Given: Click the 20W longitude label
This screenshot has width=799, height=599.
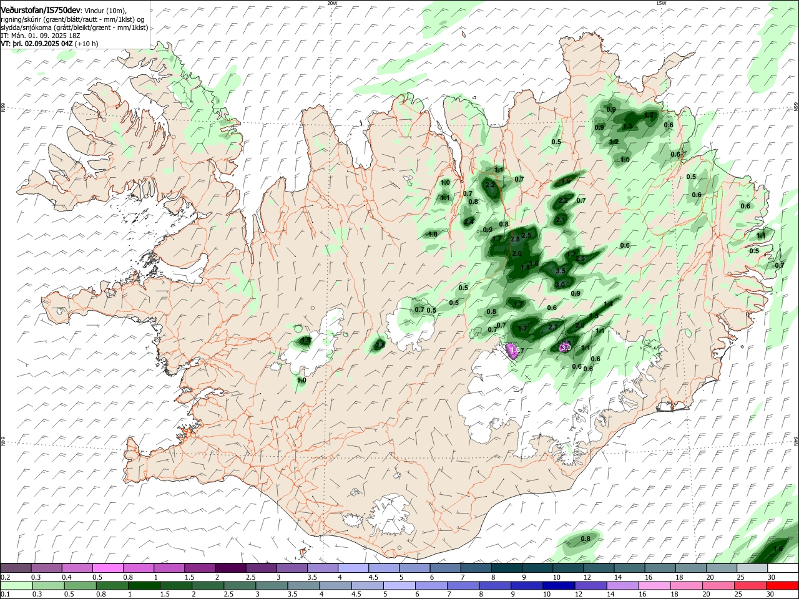Looking at the screenshot, I should [331, 3].
